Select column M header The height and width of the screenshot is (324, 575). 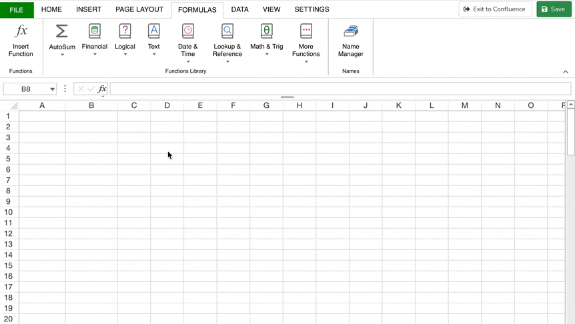click(465, 105)
